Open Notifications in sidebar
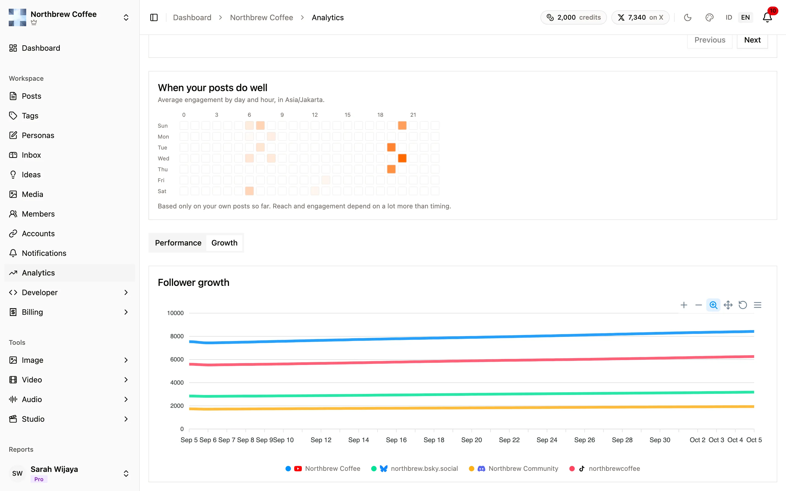 click(70, 253)
